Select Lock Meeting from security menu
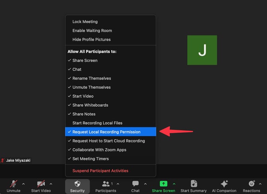 pyautogui.click(x=85, y=22)
